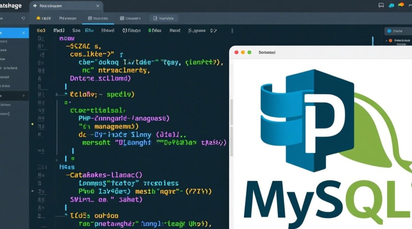Select the blue-dot item in right panel
Image resolution: width=412 pixels, height=229 pixels.
point(395,31)
